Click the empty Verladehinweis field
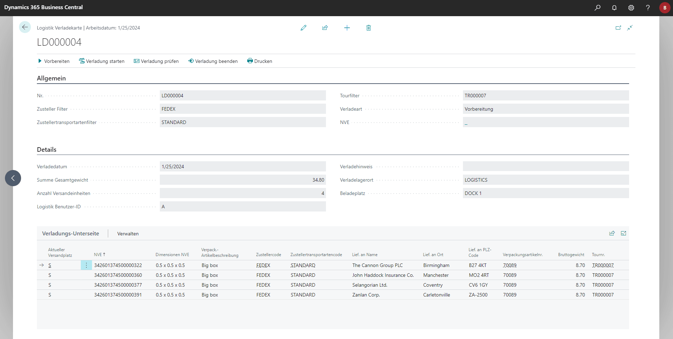Screen dimensions: 673x339 (546, 167)
